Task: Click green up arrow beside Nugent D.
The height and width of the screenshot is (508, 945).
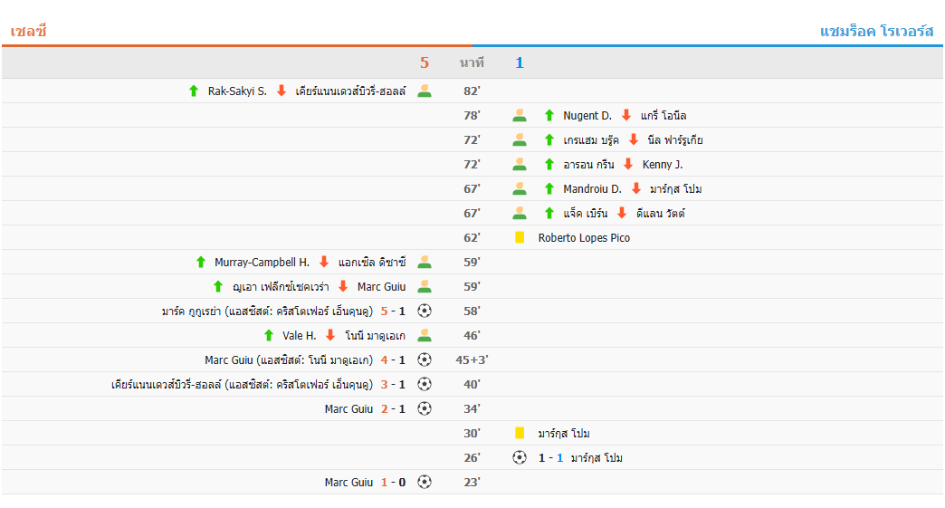Action: (549, 116)
